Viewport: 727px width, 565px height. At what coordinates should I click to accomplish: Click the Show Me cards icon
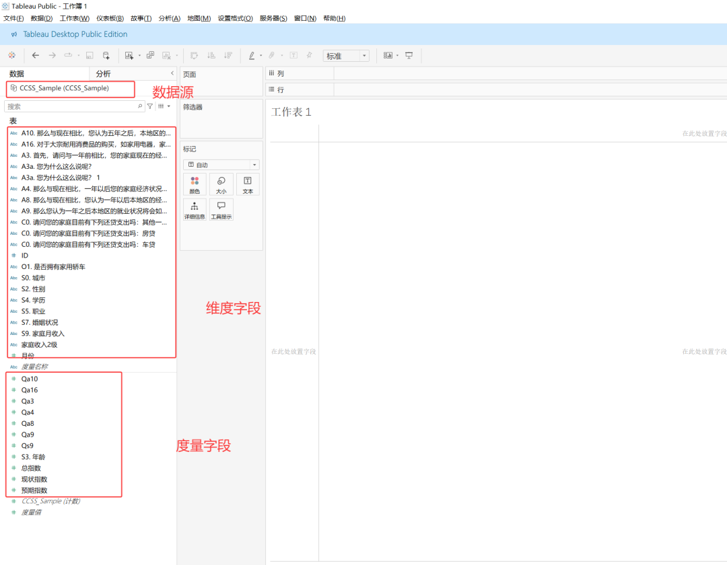[388, 56]
